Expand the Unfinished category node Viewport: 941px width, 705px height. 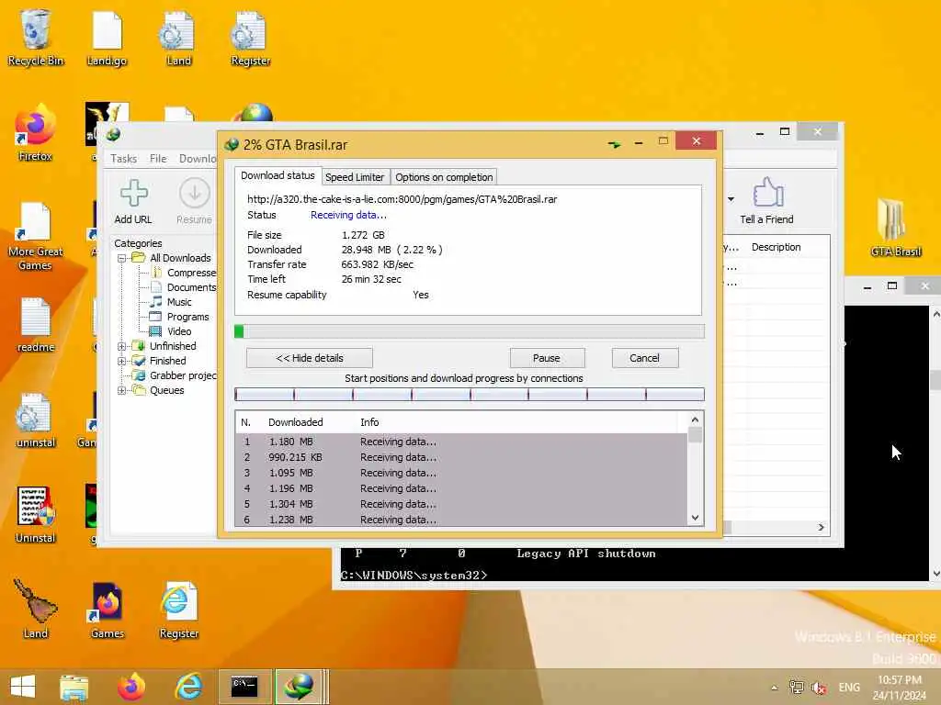coord(122,346)
